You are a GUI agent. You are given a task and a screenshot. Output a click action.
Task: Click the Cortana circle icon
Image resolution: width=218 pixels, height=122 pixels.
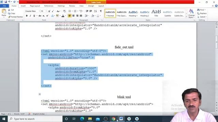(66, 119)
